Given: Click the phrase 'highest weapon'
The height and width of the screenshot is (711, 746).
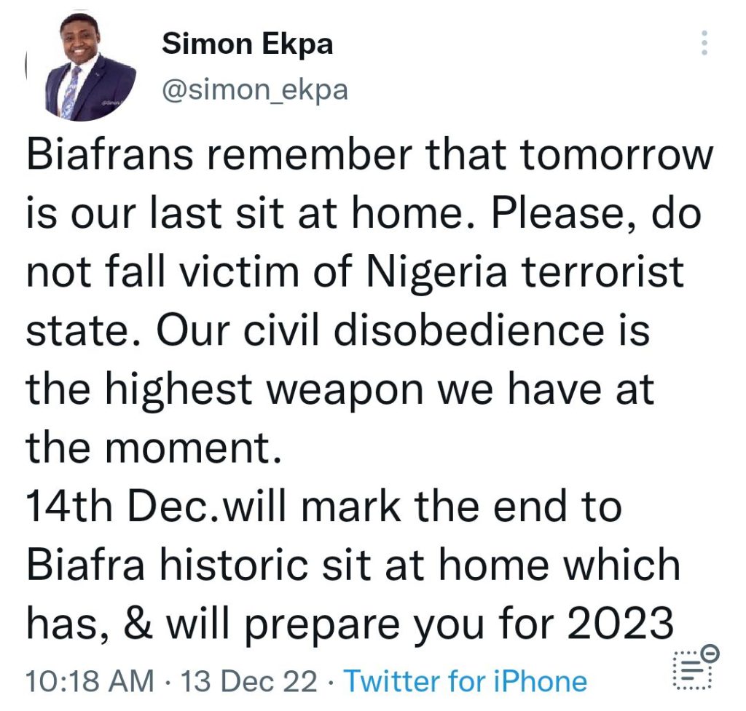Looking at the screenshot, I should point(264,390).
